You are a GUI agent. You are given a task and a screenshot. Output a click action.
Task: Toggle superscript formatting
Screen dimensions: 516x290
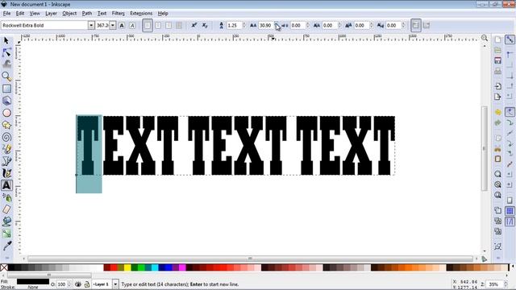coord(194,25)
